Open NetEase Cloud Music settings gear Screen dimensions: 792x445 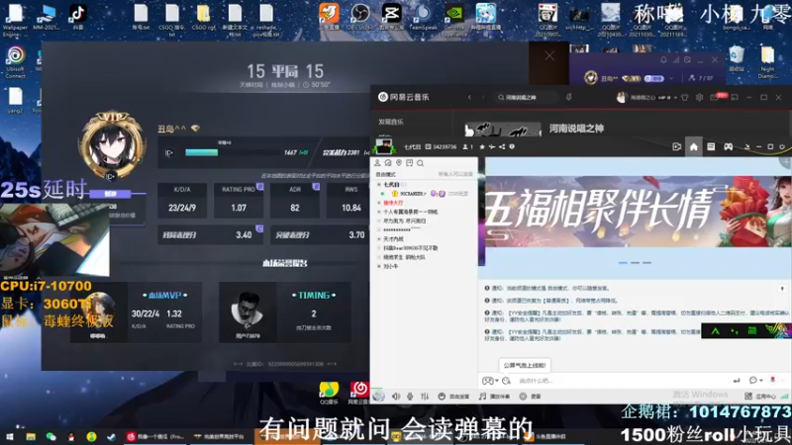[x=700, y=97]
